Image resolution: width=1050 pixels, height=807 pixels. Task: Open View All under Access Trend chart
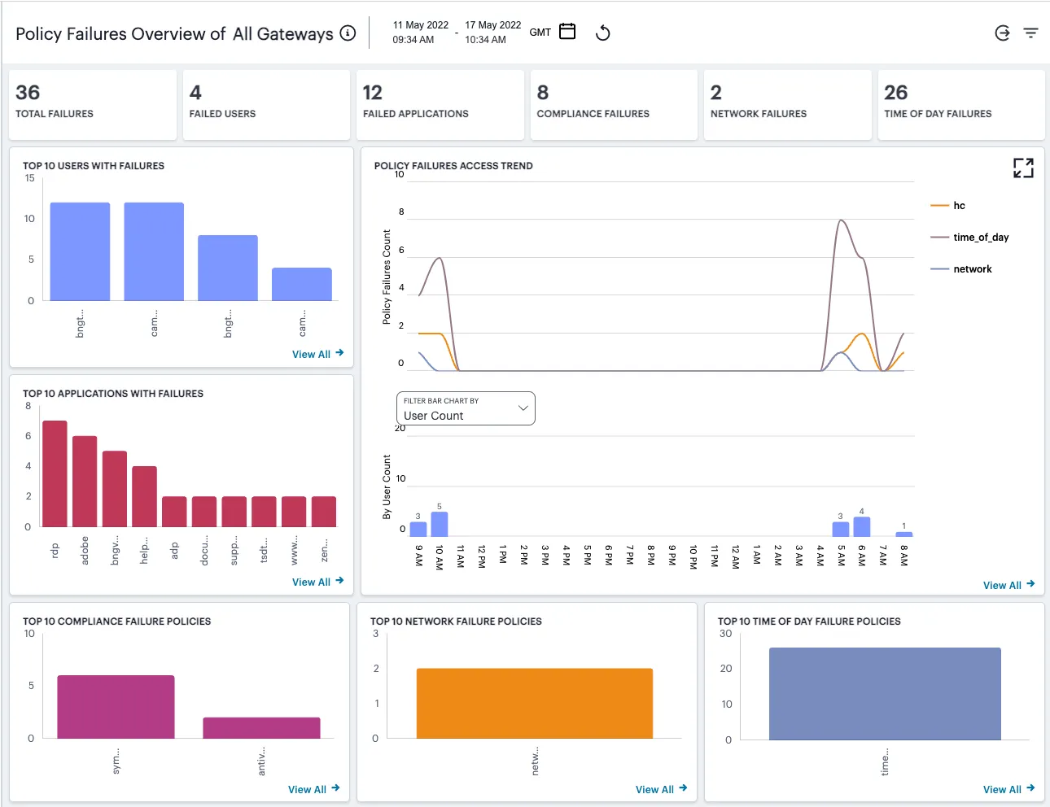click(1008, 585)
